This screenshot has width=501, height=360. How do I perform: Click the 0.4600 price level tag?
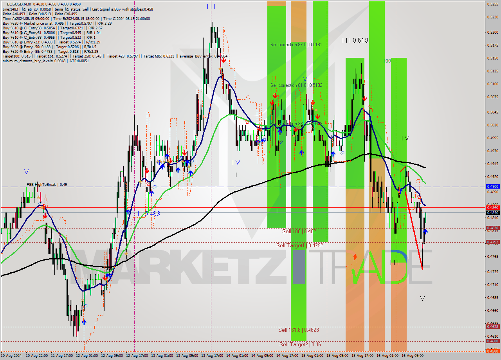tap(492, 341)
